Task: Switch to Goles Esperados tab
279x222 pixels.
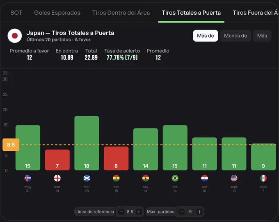Action: (57, 13)
